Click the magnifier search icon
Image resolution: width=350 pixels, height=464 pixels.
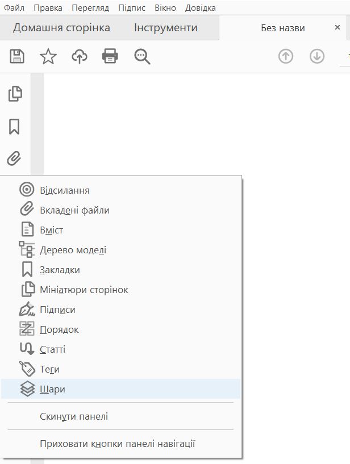(141, 56)
